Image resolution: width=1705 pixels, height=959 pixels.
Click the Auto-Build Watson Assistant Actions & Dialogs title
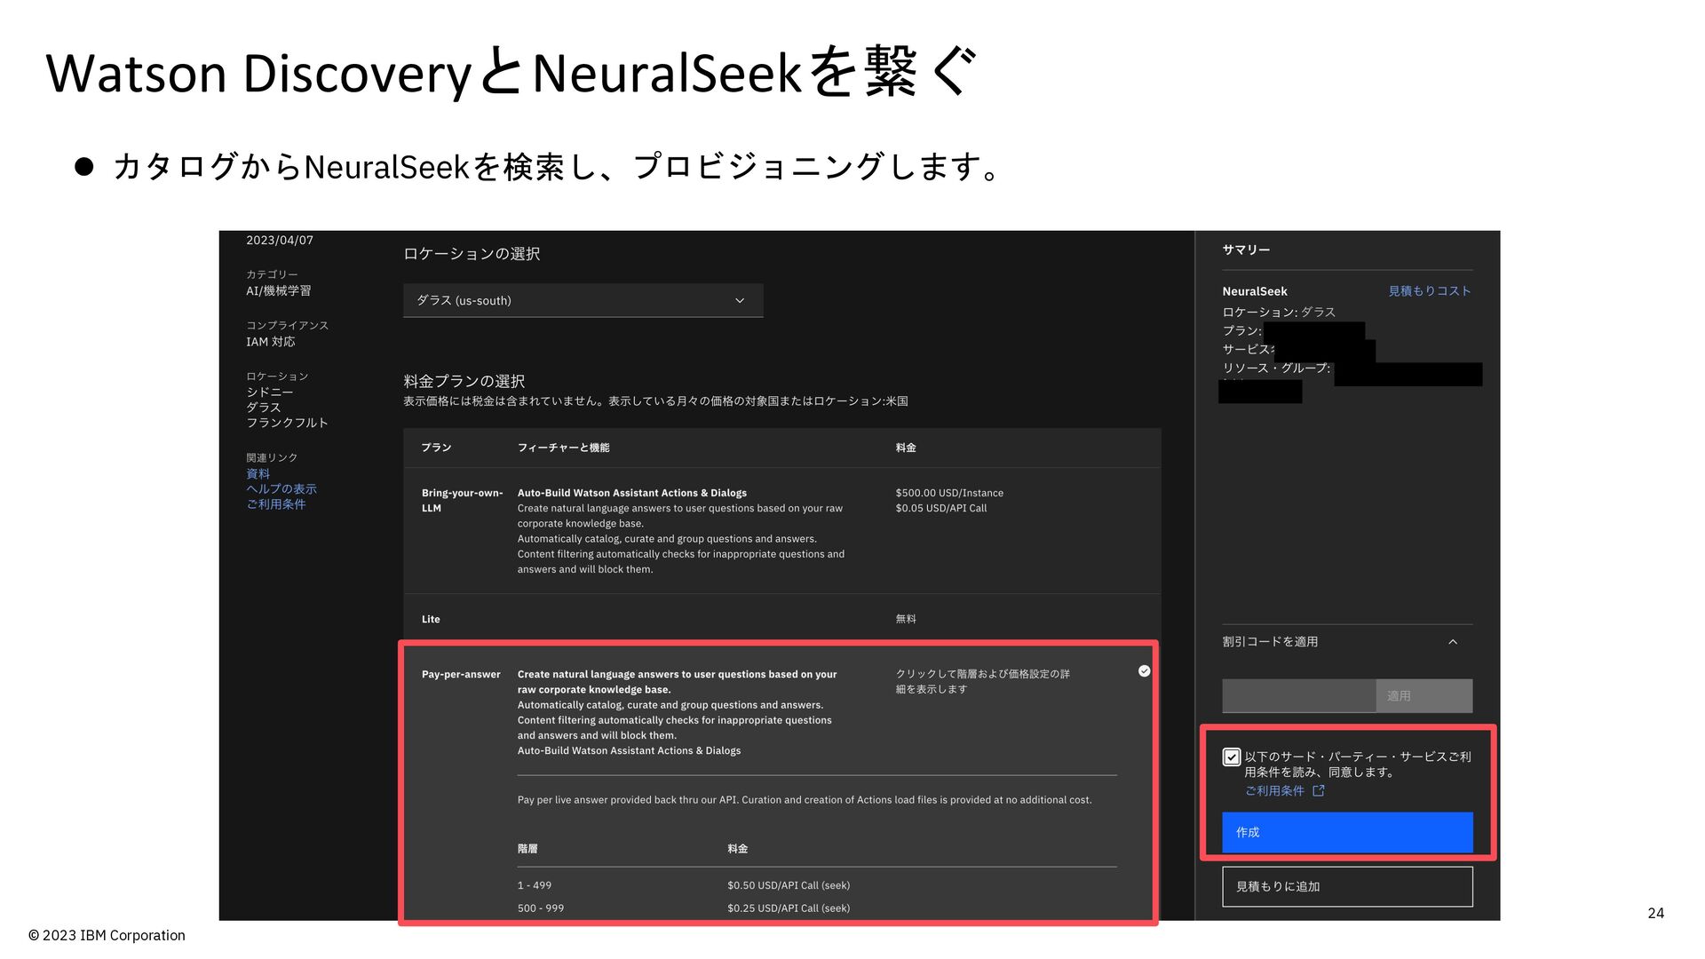631,493
